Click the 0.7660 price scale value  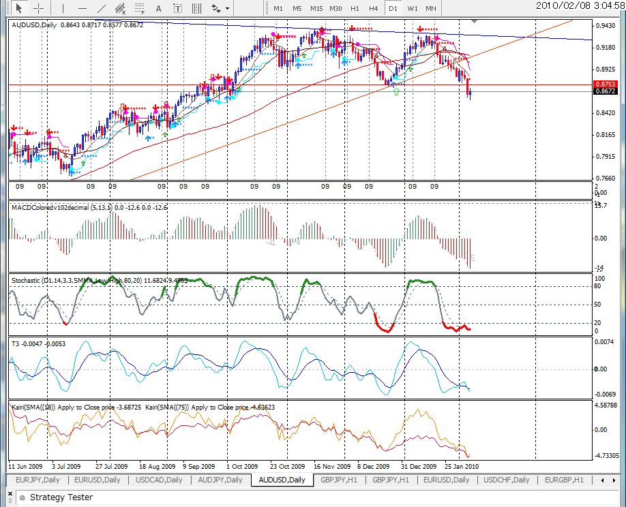click(x=606, y=179)
